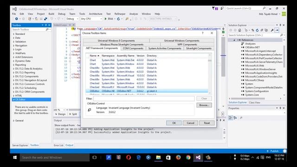297x167 pixels.
Task: Collapse the CK Editor toolbox group
Action: coord(13,99)
